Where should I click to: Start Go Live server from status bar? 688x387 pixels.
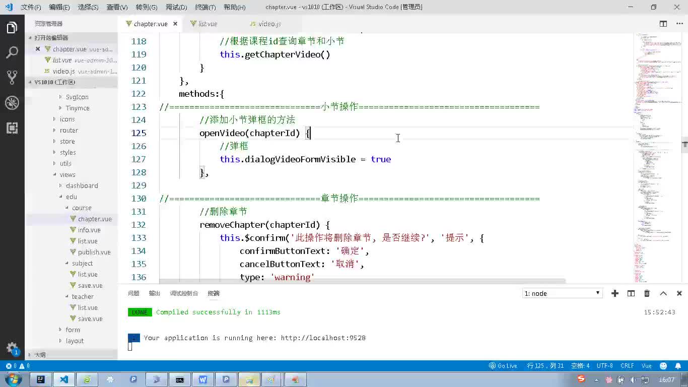coord(503,366)
